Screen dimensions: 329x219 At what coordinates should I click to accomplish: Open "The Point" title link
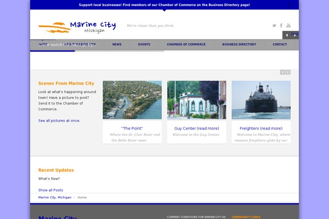(132, 128)
